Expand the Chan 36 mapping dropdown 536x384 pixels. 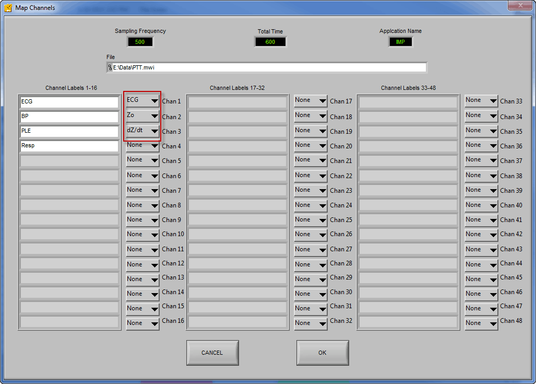(481, 146)
